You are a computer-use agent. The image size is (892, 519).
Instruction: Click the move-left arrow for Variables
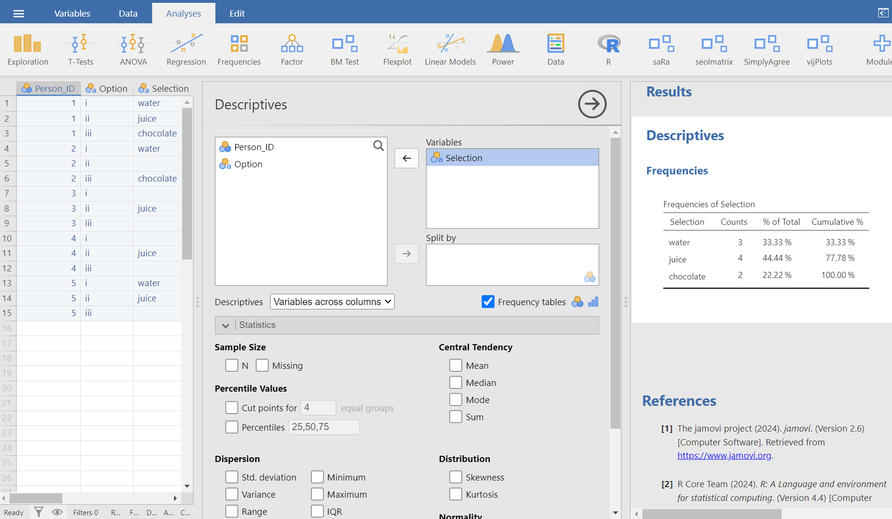point(407,158)
